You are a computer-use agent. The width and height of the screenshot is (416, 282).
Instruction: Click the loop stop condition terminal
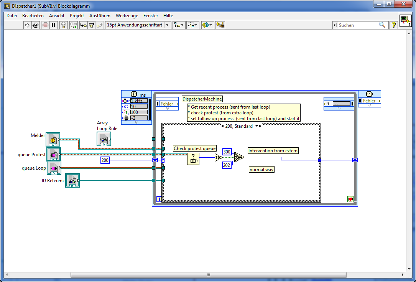click(x=350, y=199)
